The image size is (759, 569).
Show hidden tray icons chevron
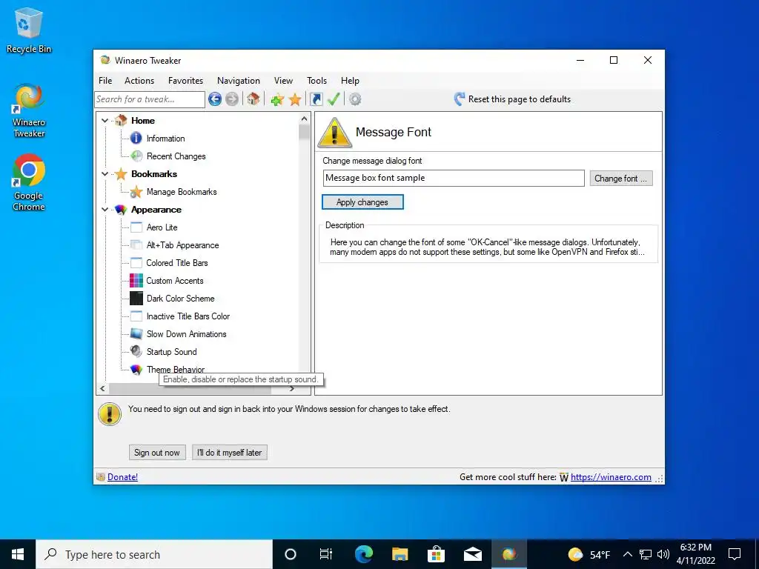point(627,554)
